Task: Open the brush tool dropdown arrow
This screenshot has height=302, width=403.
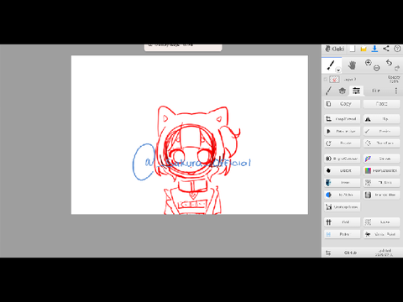Action: pyautogui.click(x=338, y=70)
